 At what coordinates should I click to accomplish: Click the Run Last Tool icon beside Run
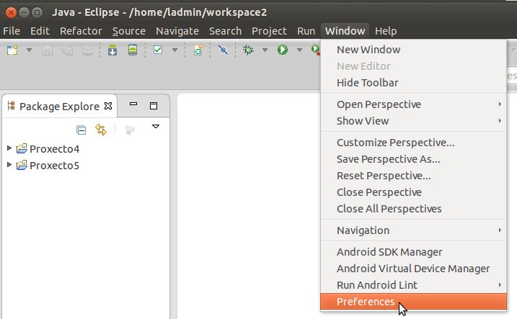[x=316, y=50]
